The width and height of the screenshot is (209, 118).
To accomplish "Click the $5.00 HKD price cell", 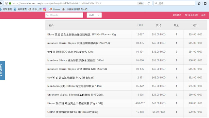I will coord(159,112).
